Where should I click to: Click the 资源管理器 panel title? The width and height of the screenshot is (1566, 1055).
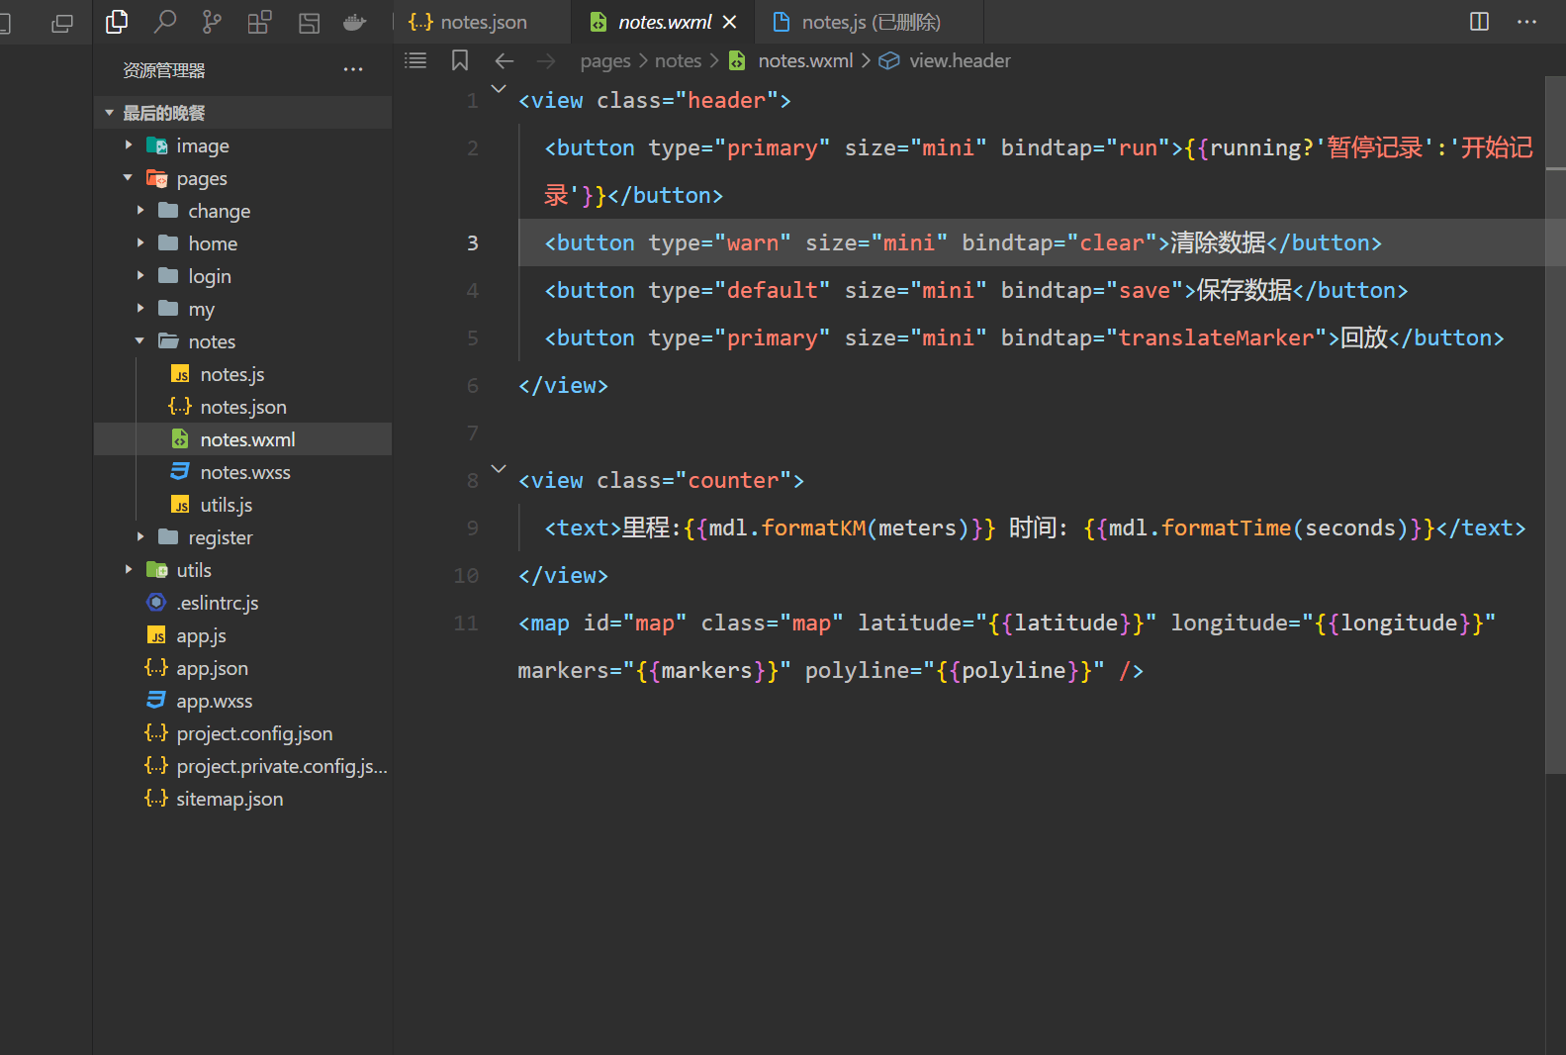(x=164, y=70)
